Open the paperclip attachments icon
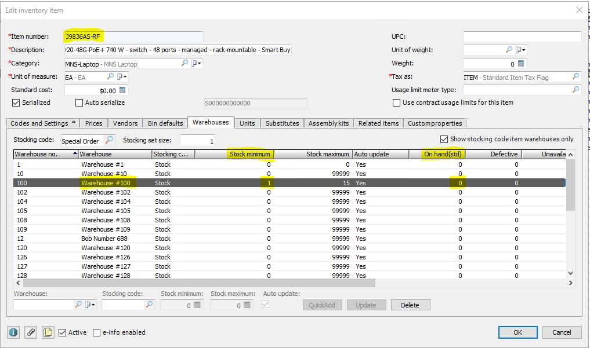This screenshot has width=590, height=348. tap(31, 332)
